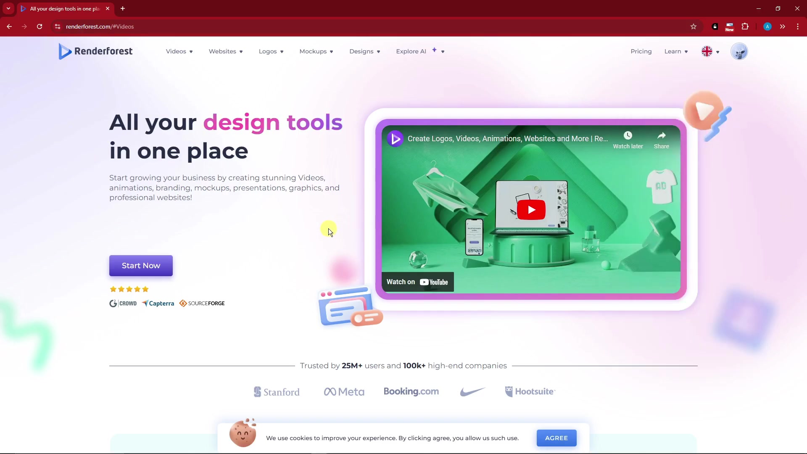
Task: Click the Renderforest logo
Action: tap(95, 51)
